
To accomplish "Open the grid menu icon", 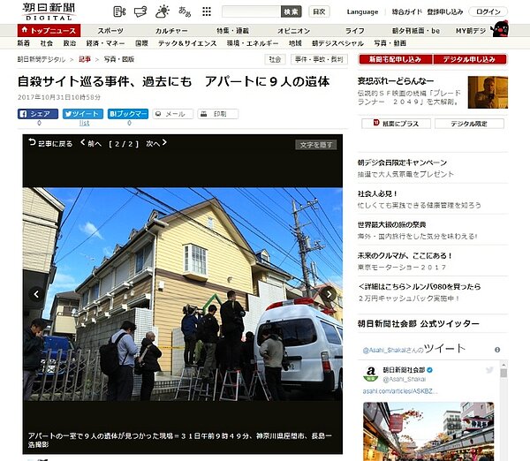I will [207, 11].
